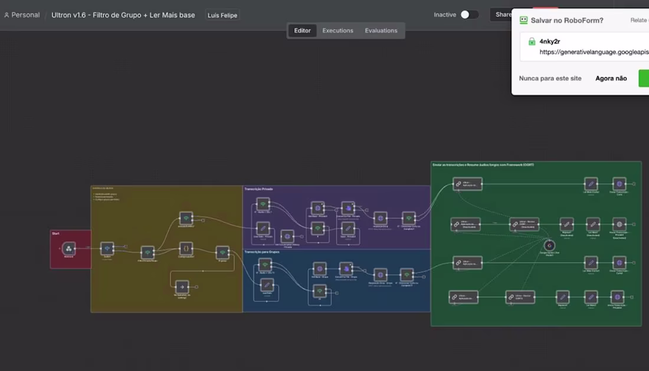Open the Personal breadcrumb link
The image size is (649, 371).
(x=22, y=15)
